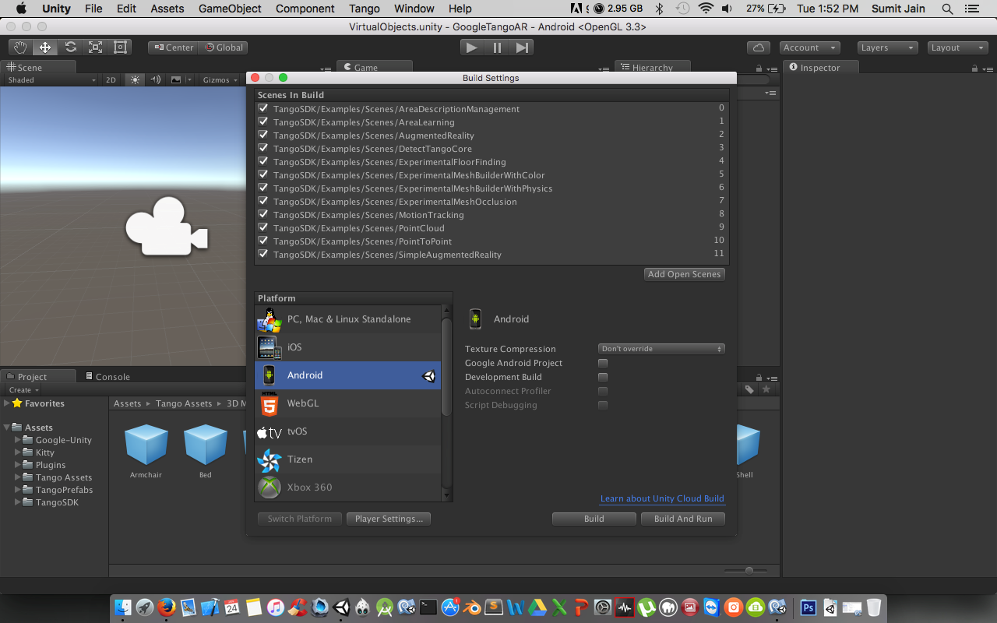Uncheck the SimpleAugmentedReality scene checkbox
997x623 pixels.
pos(263,255)
